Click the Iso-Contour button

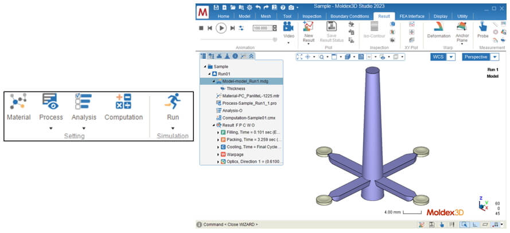click(x=374, y=30)
